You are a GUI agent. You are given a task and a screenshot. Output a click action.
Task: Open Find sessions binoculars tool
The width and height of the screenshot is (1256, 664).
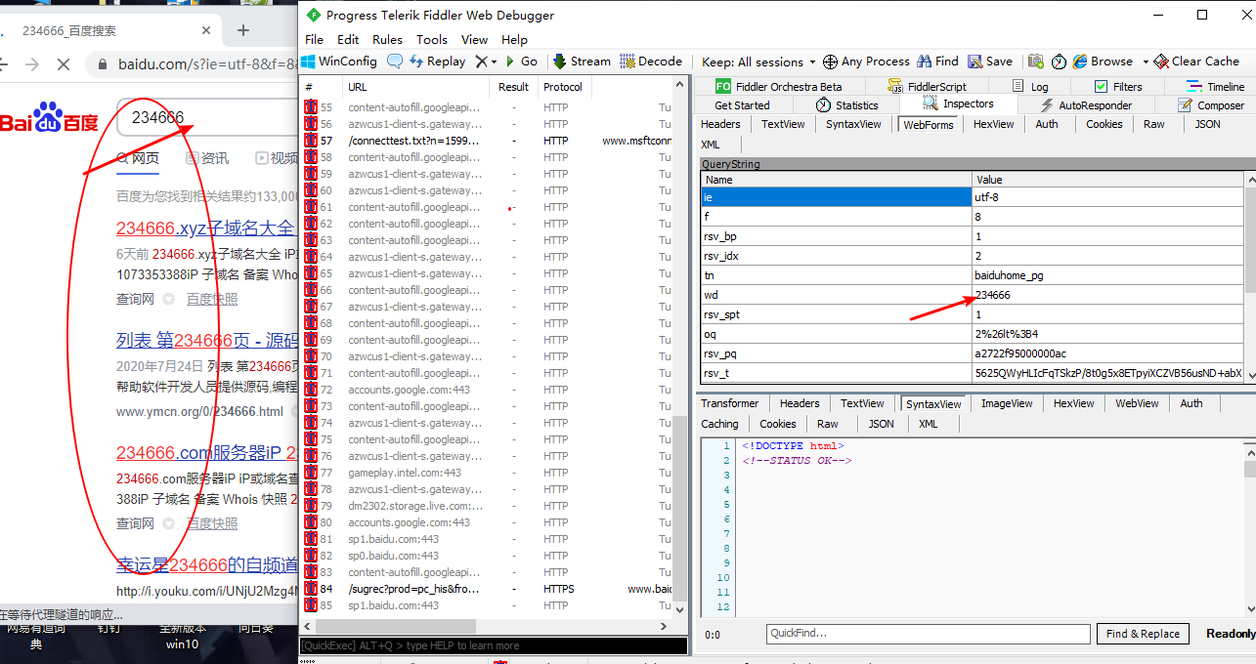937,61
